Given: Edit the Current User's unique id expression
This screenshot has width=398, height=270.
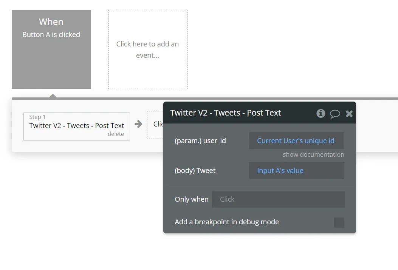Looking at the screenshot, I should (296, 141).
